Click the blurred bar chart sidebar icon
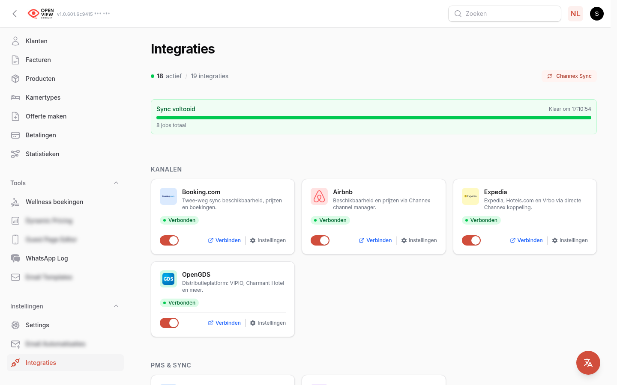The image size is (617, 385). (x=15, y=221)
